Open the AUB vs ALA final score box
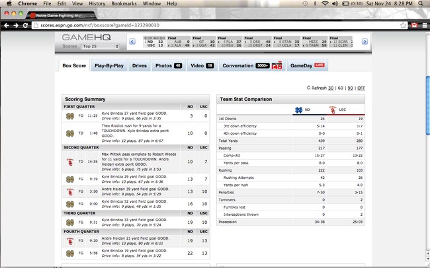 179,42
